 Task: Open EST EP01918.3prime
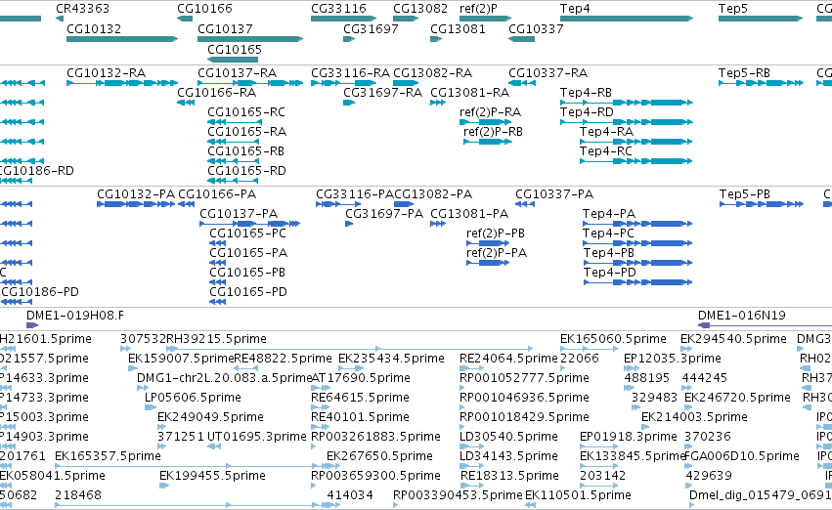point(629,437)
